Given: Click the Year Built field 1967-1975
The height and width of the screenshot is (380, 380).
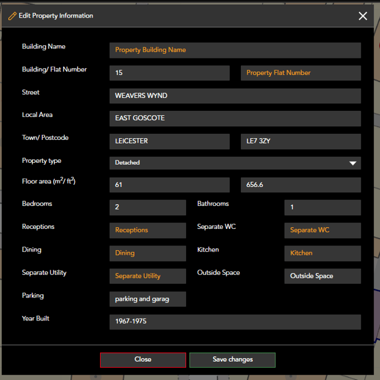Looking at the screenshot, I should click(x=234, y=322).
